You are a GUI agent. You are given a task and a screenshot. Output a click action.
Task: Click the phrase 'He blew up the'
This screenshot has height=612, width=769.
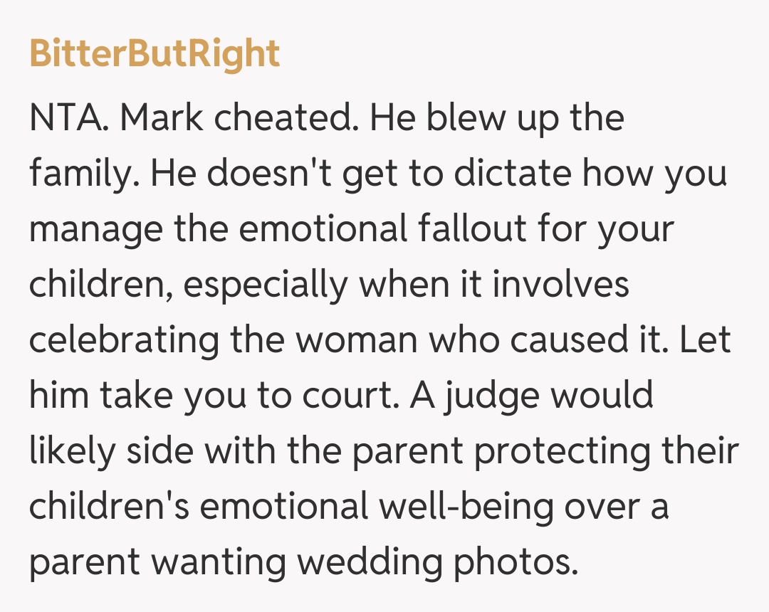497,118
